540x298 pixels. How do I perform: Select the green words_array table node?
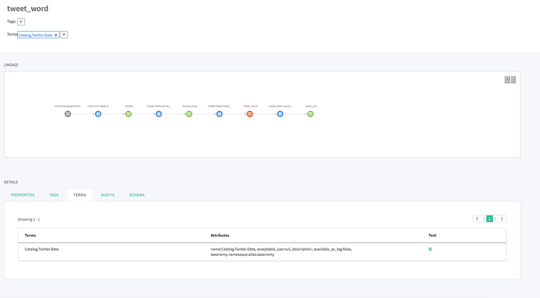point(189,114)
